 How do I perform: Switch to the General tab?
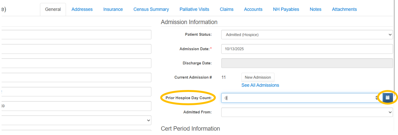pyautogui.click(x=53, y=10)
